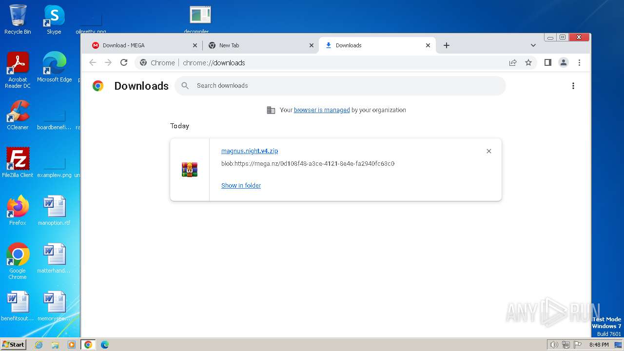Click Chrome taskbar button

[88, 345]
